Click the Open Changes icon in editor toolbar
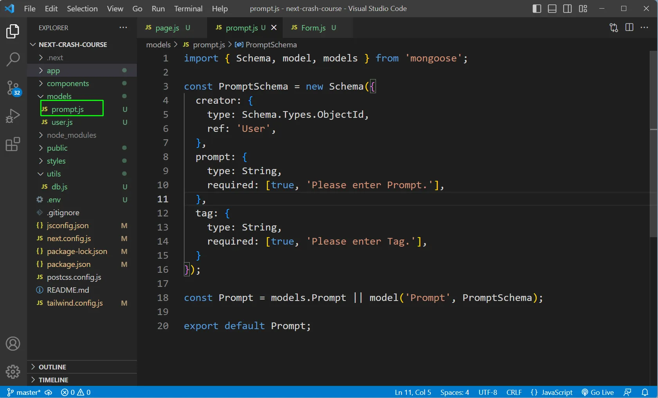The image size is (658, 398). pyautogui.click(x=614, y=27)
